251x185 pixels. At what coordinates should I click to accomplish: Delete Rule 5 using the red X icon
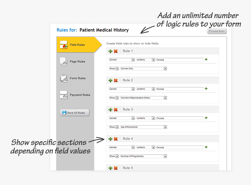[116, 168]
